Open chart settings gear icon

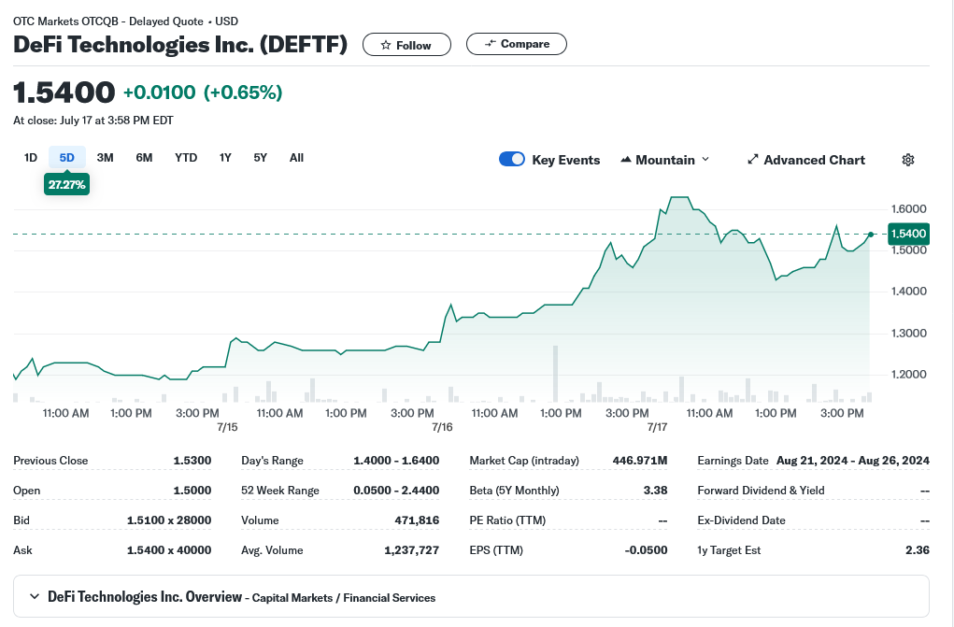click(908, 160)
